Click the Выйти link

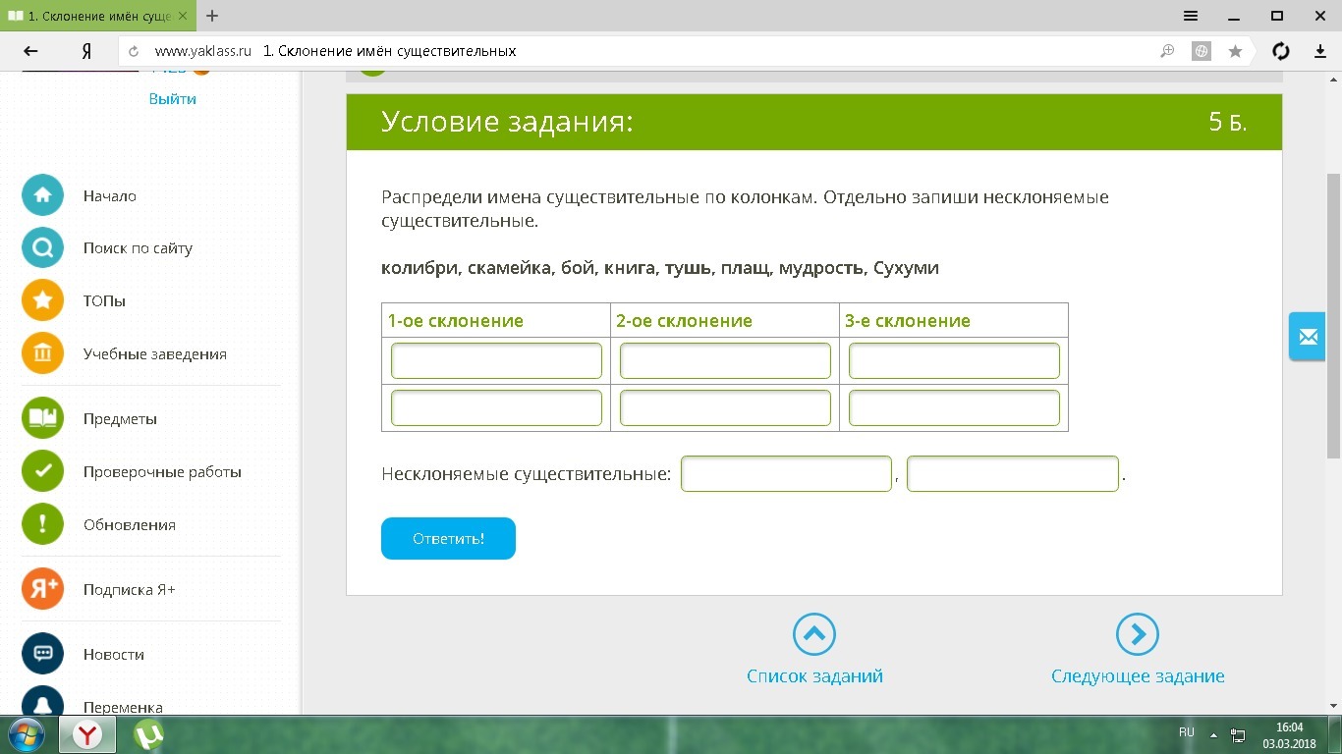click(x=173, y=99)
